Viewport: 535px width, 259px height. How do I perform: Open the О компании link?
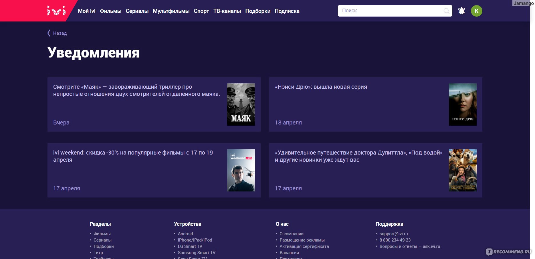pos(292,234)
